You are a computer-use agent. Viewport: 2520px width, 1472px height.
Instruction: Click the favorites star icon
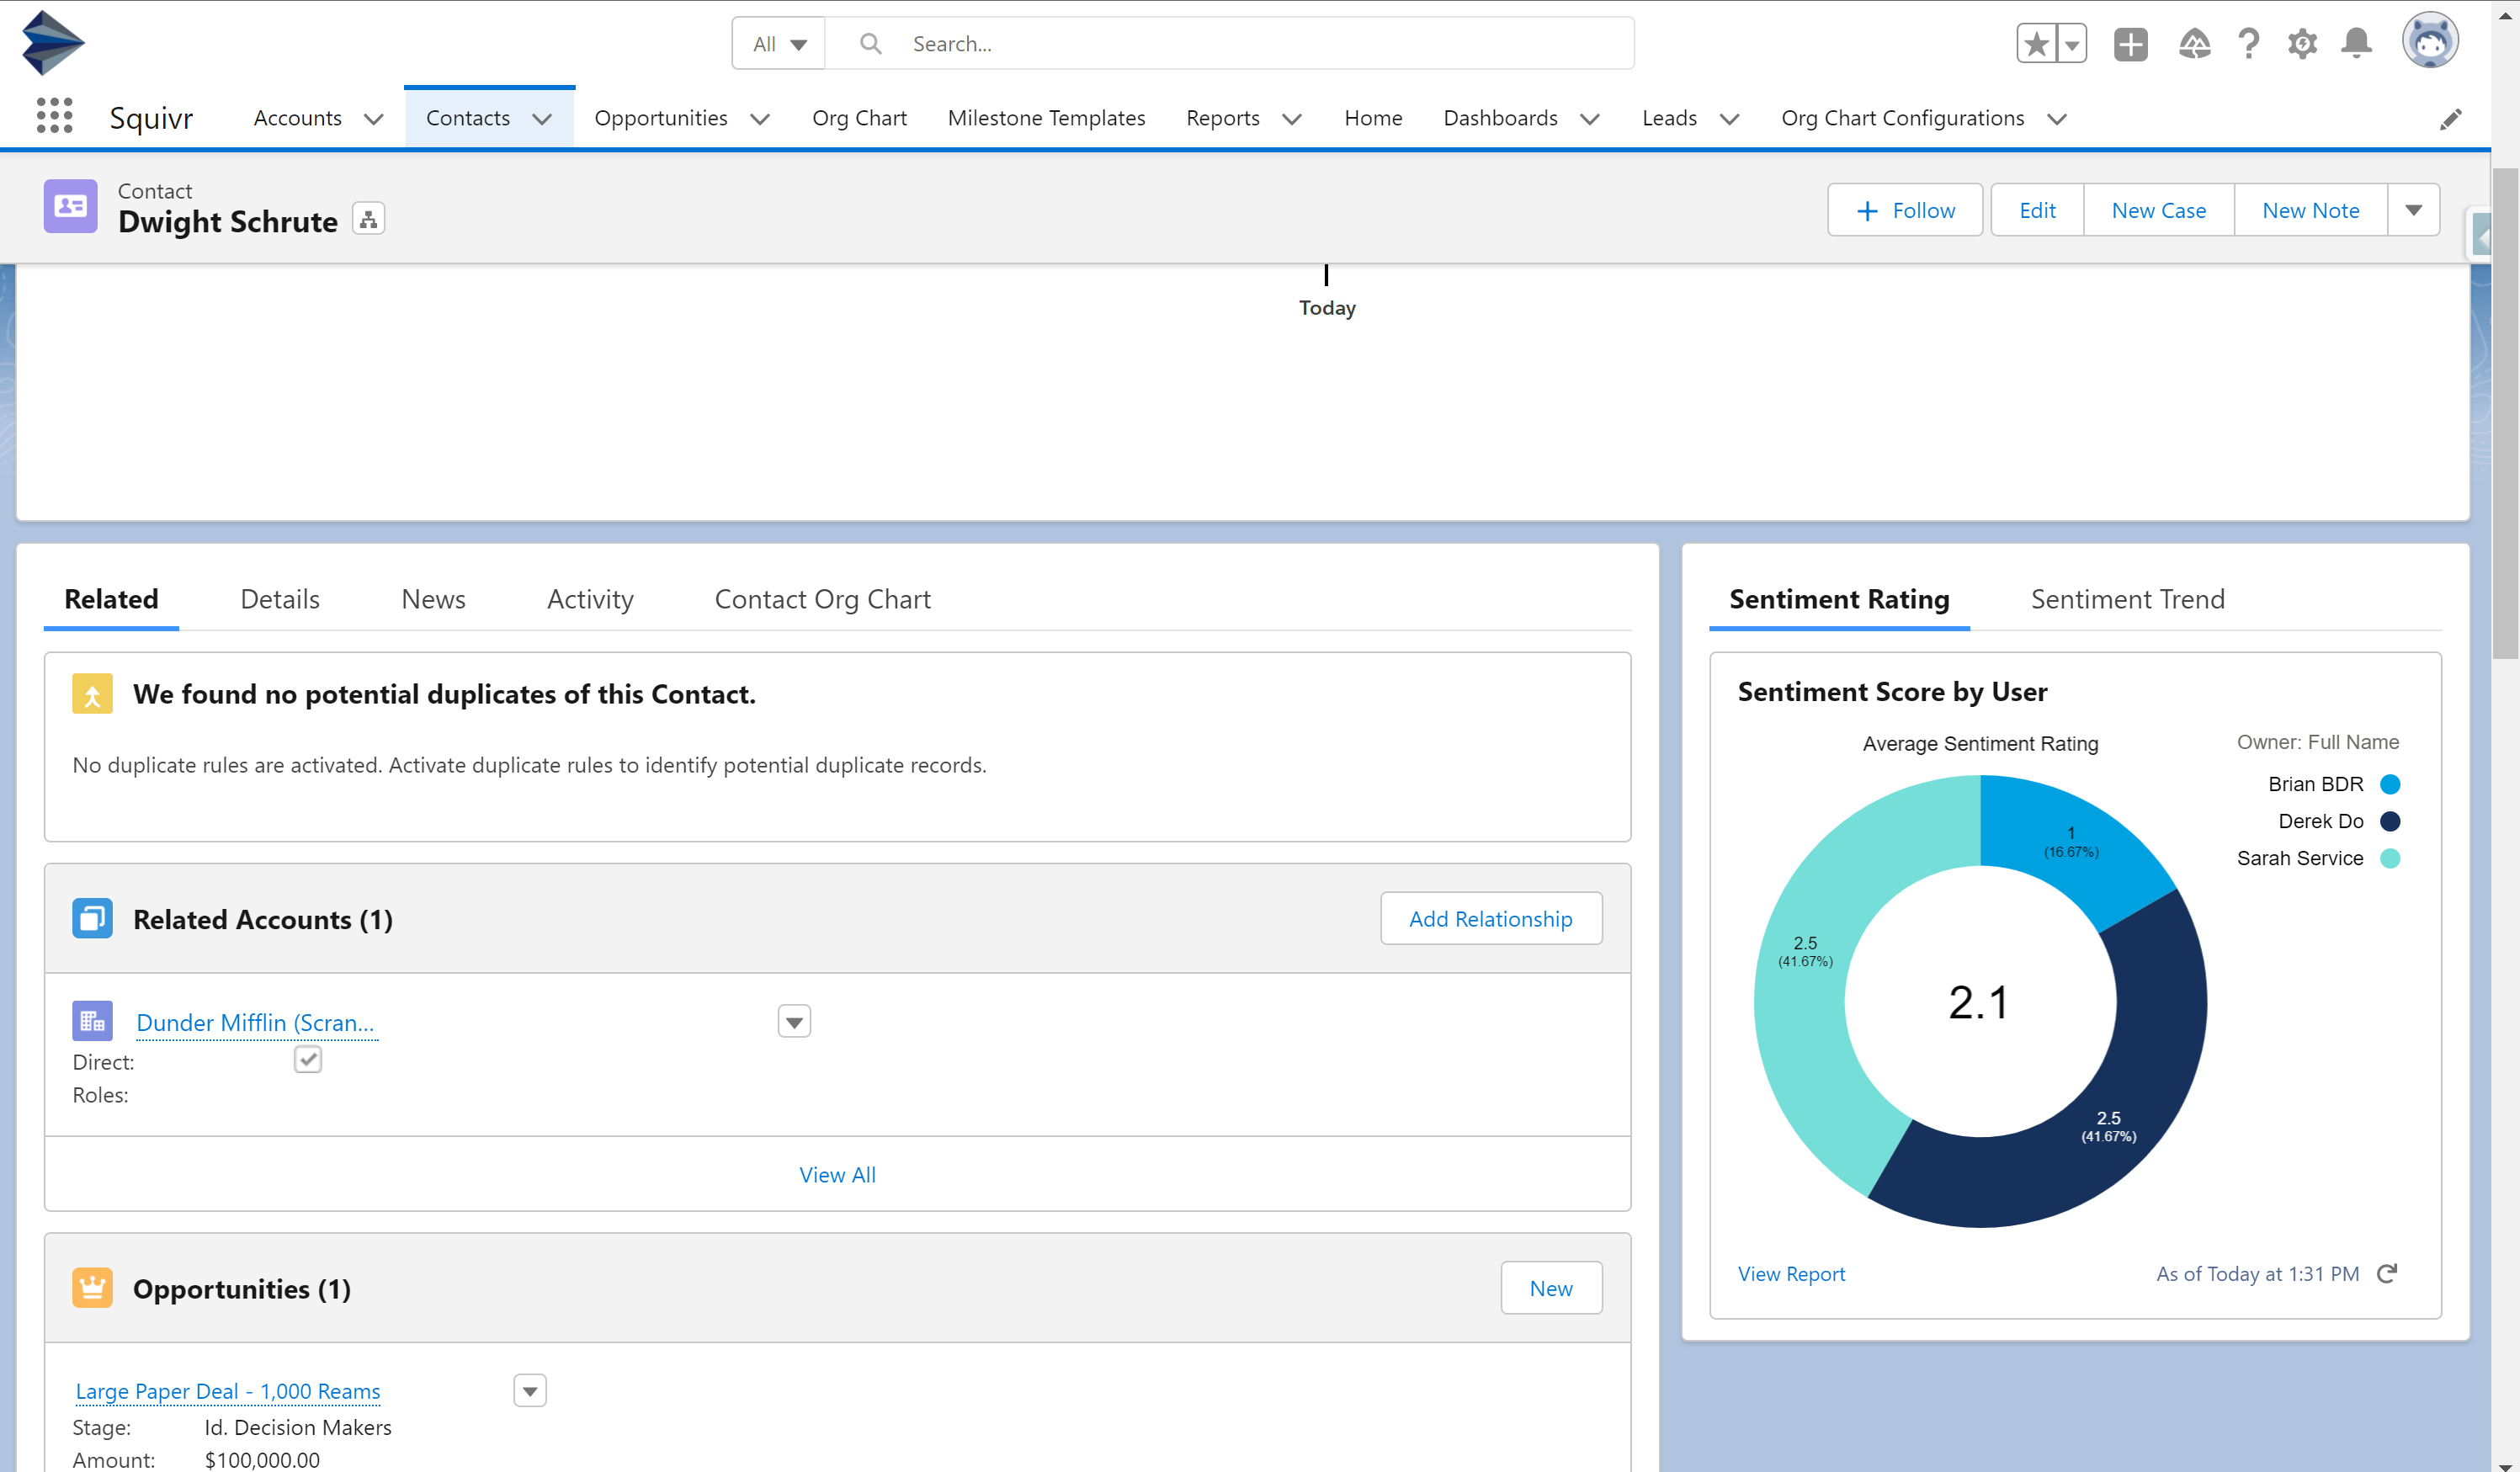[2036, 44]
